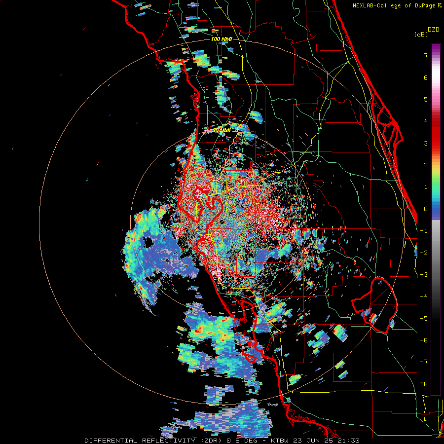Click the 7 value on the legend
This screenshot has width=444, height=444.
426,55
